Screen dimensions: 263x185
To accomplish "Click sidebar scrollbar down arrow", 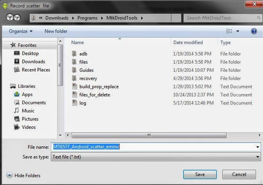I will tap(60, 135).
